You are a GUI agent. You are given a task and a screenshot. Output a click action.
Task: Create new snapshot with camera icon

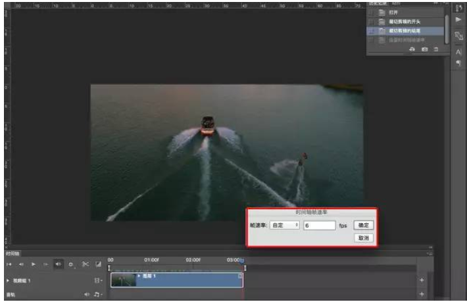pos(424,49)
